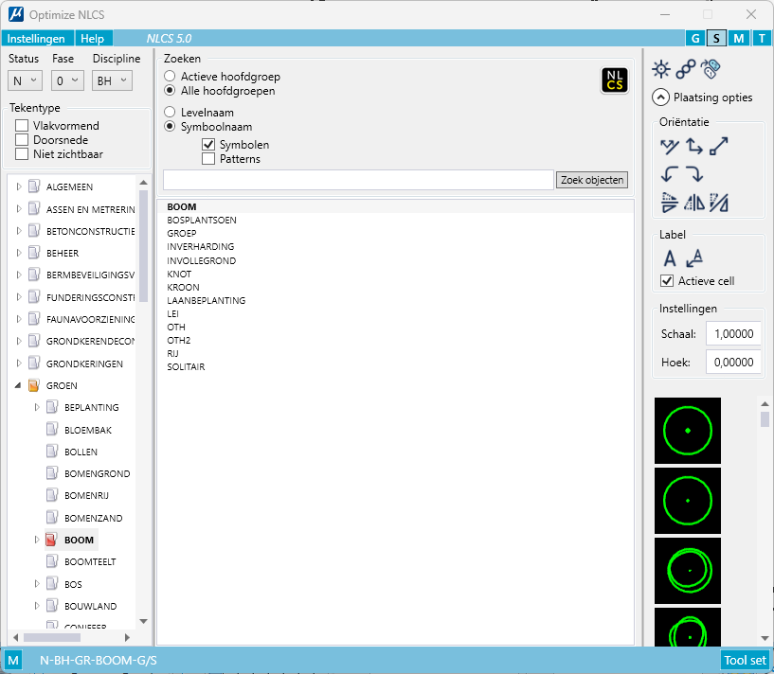Expand the GRONDKERINGEN tree node
Image resolution: width=774 pixels, height=674 pixels.
(x=19, y=364)
